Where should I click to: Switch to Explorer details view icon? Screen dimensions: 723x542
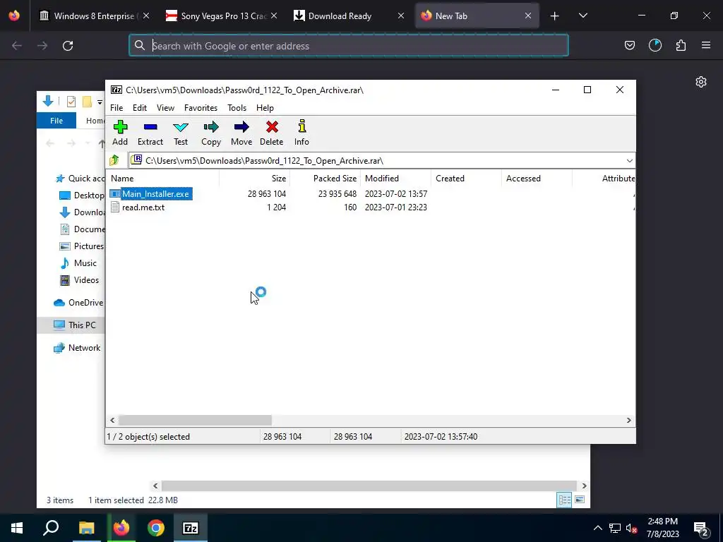click(x=564, y=500)
